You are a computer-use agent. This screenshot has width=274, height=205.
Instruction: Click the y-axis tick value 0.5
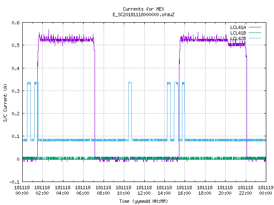point(15,45)
